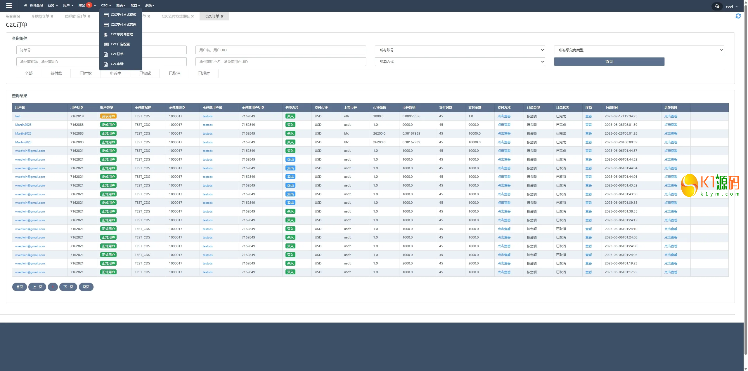Open user link Martin2023 in first Martin row
The image size is (748, 371).
click(23, 125)
